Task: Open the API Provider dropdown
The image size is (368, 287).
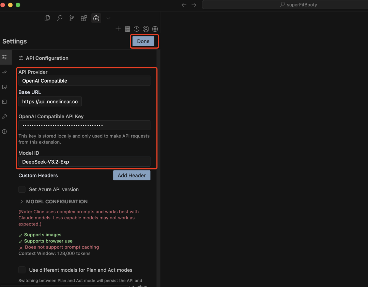Action: pyautogui.click(x=84, y=81)
